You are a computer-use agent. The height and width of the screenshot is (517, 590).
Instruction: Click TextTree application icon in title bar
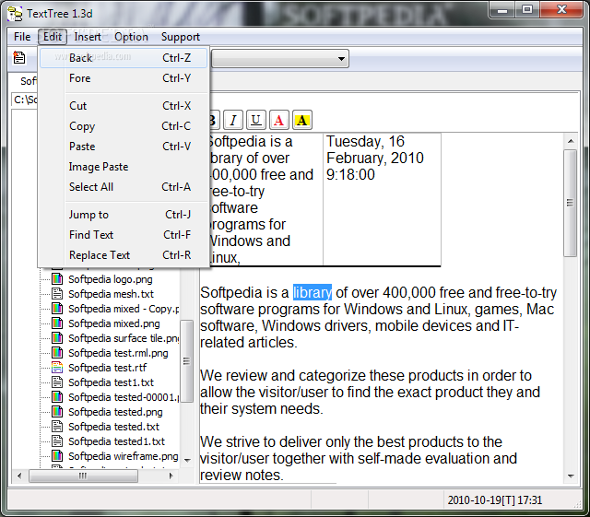click(15, 14)
